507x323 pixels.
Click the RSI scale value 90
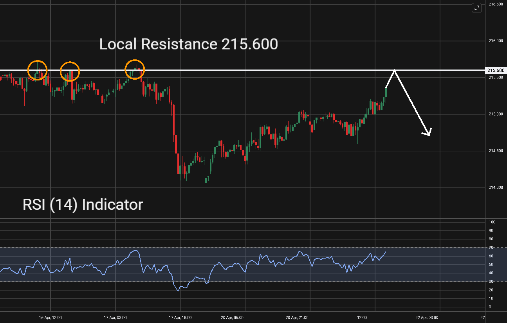point(491,230)
